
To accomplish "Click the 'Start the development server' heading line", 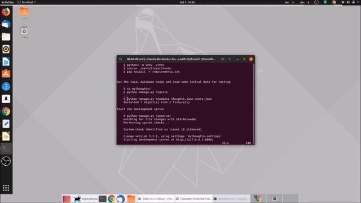I will 140,109.
